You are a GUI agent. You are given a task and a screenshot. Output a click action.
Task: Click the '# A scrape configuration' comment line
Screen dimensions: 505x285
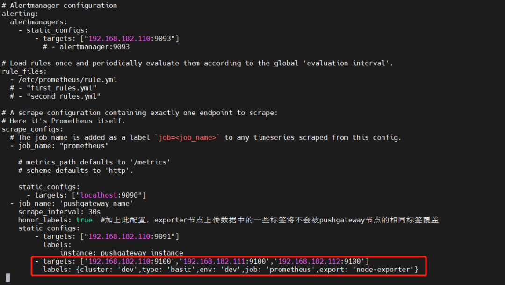[x=139, y=113]
